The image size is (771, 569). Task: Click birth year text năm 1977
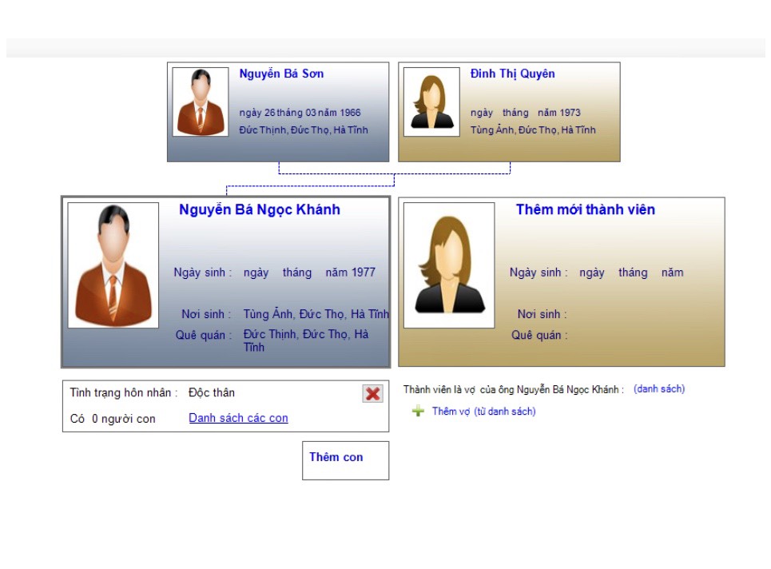(x=350, y=273)
